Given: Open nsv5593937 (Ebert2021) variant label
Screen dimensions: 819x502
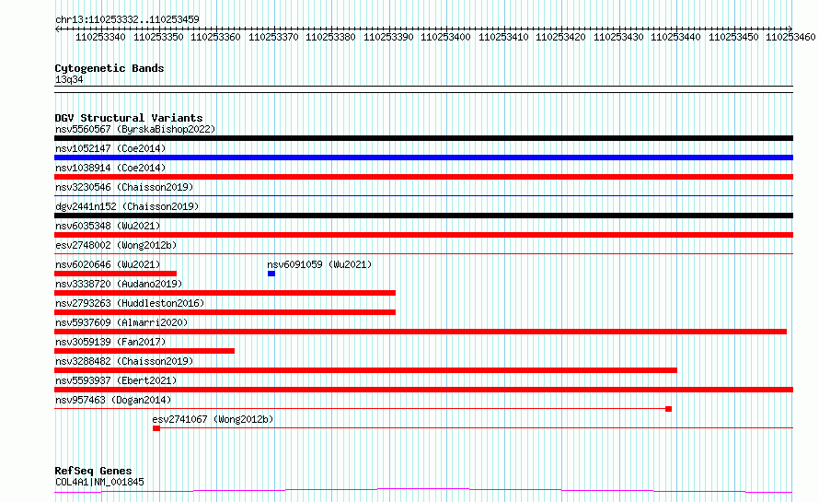Looking at the screenshot, I should coord(116,380).
